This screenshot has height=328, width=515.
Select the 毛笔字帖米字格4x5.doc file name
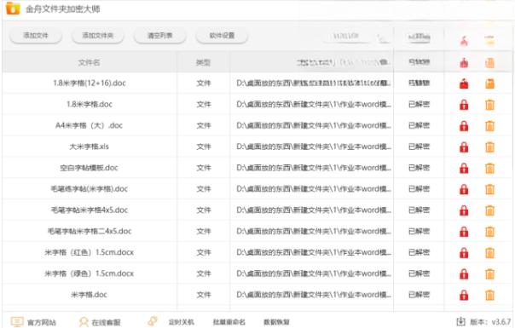coord(90,210)
